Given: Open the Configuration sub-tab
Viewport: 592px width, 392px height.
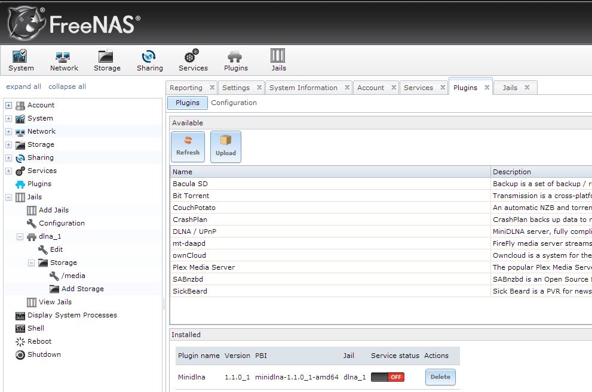Looking at the screenshot, I should pos(234,103).
